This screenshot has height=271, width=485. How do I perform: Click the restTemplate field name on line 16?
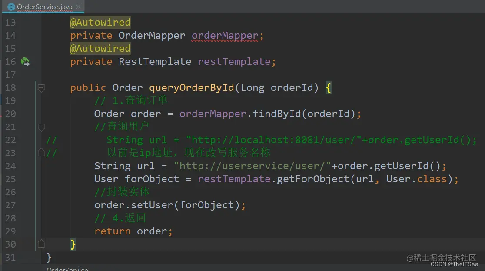pyautogui.click(x=234, y=62)
